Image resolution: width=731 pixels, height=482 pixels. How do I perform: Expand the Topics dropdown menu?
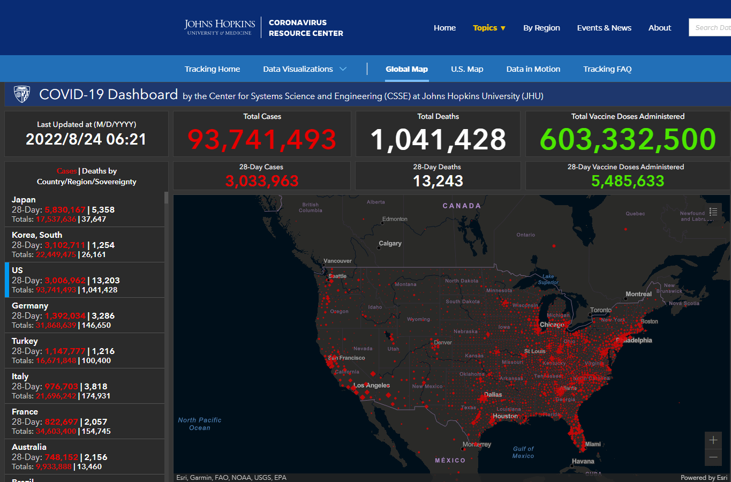pos(489,28)
